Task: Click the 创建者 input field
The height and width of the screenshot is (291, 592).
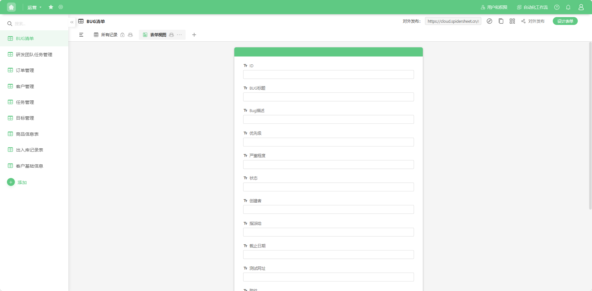Action: [x=329, y=210]
